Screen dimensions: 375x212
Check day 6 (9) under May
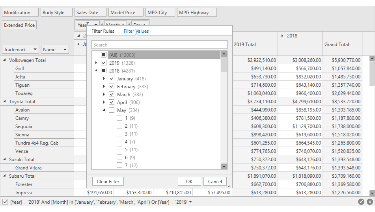pos(119,157)
